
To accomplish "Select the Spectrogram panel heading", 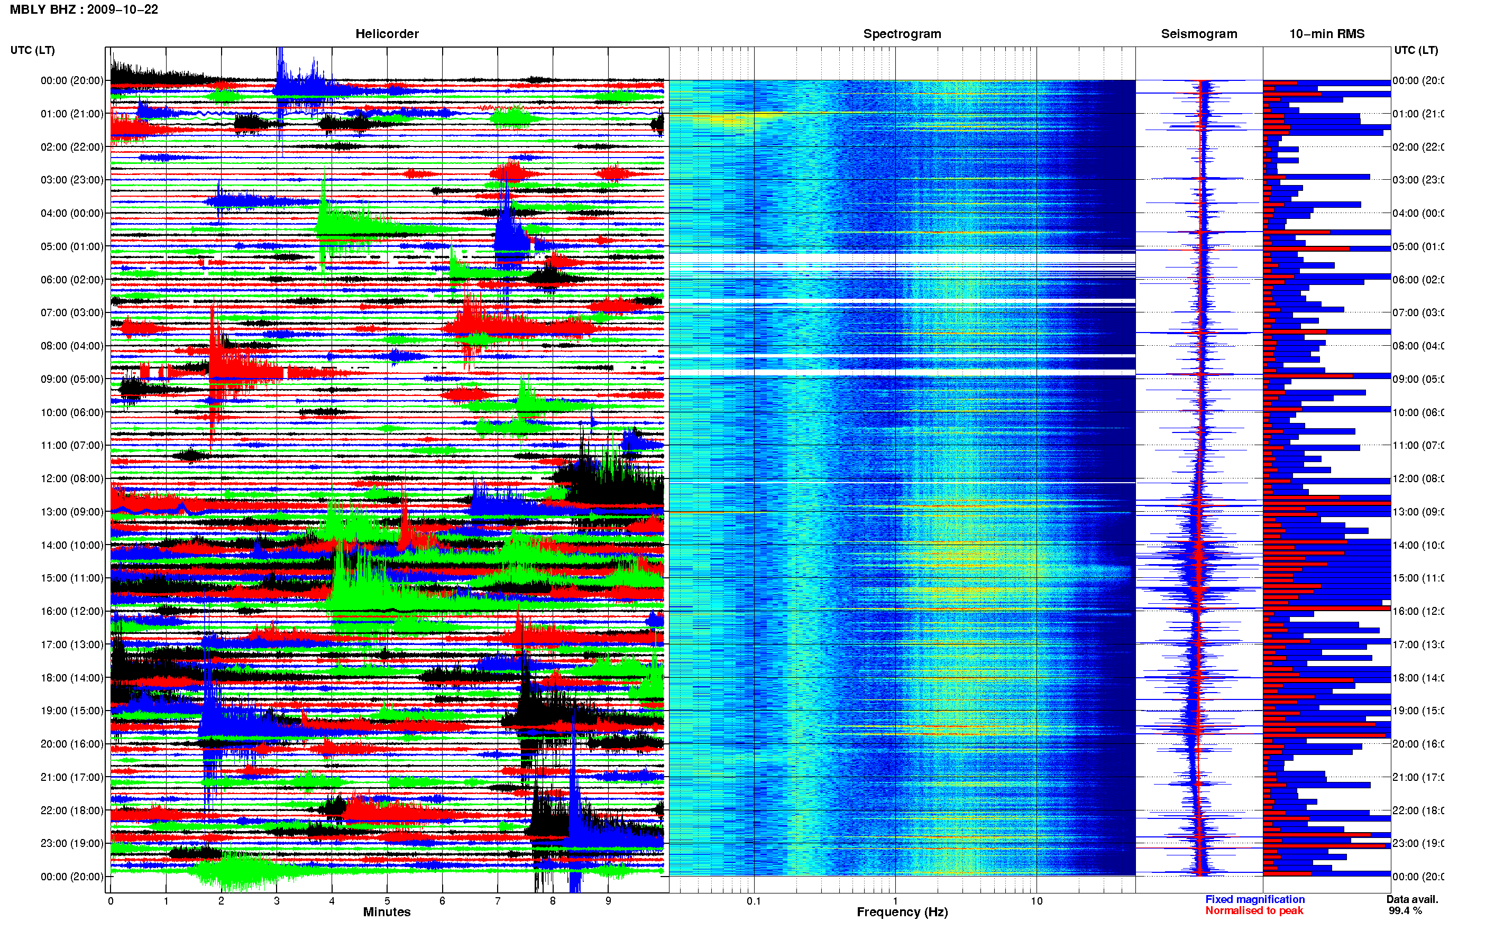I will click(x=902, y=34).
